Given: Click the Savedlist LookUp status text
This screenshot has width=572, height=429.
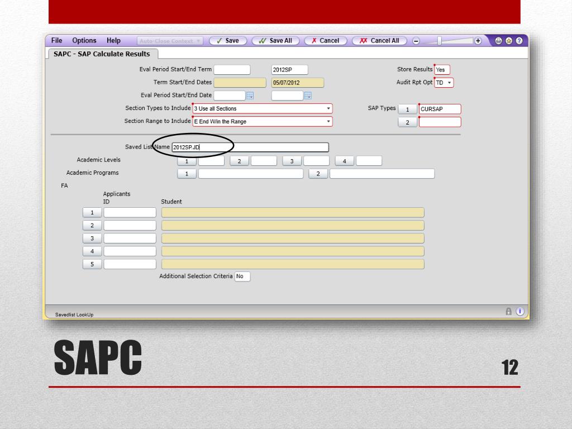Looking at the screenshot, I should 74,315.
